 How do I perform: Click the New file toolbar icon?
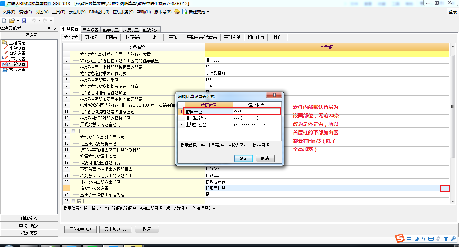(x=4, y=21)
